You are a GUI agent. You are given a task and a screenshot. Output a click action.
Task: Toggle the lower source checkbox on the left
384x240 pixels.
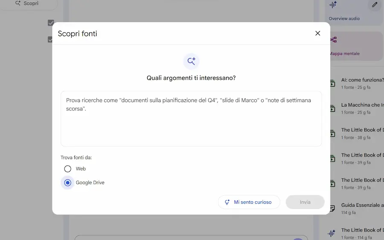pyautogui.click(x=50, y=40)
